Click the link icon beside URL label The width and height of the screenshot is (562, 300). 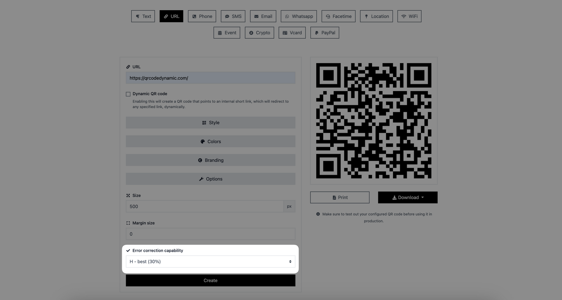click(128, 67)
